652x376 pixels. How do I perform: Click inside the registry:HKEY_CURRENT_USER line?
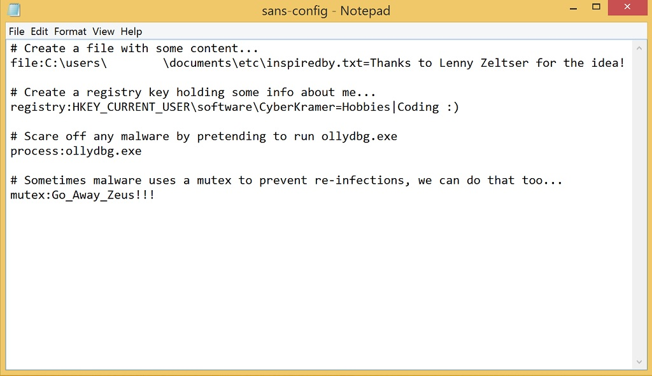tap(234, 107)
